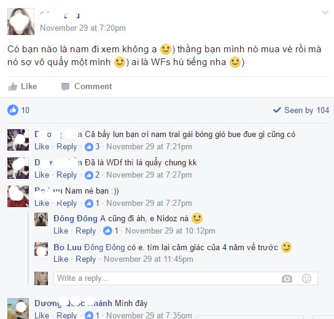Like the 'Mình đây' comment
The height and width of the screenshot is (319, 334).
click(42, 315)
